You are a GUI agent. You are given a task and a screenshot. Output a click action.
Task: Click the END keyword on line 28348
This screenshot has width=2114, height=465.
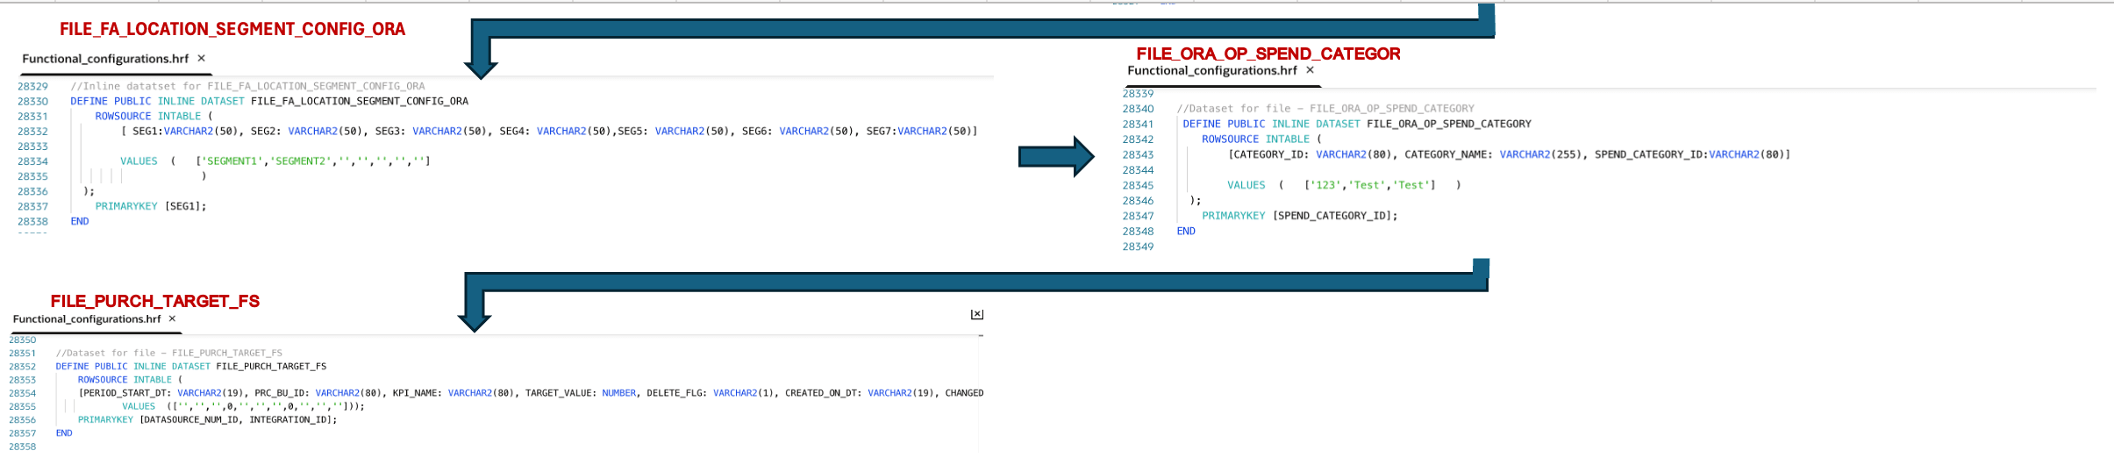pos(1186,231)
